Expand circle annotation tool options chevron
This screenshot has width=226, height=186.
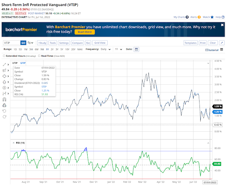coord(8,88)
